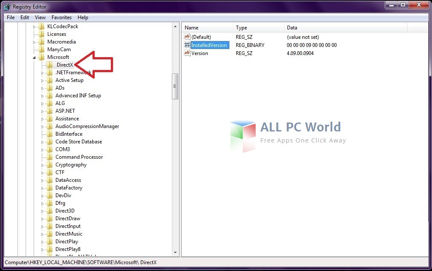
Task: Click the KLCodecPack folder icon
Action: pos(42,26)
